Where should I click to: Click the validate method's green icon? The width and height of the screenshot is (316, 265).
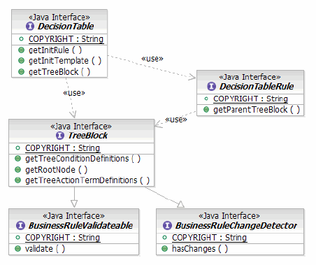pos(17,249)
